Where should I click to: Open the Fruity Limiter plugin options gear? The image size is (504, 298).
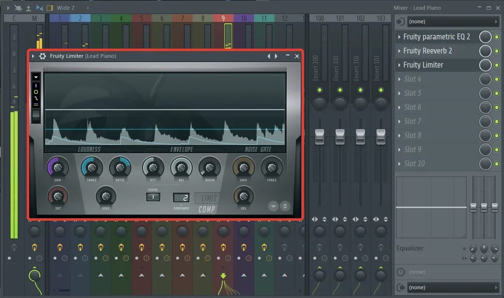coord(42,56)
